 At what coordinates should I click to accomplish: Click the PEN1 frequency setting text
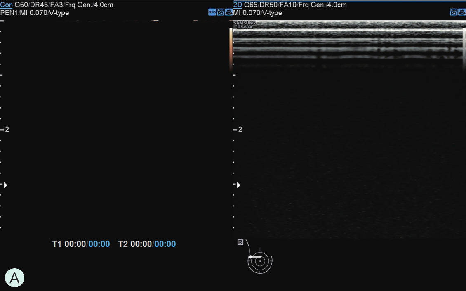[9, 13]
